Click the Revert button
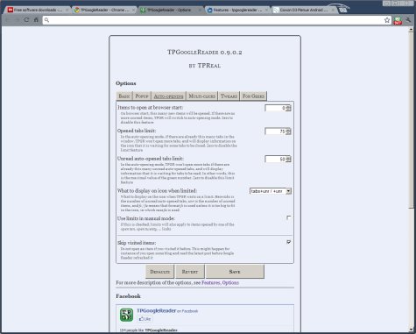 tap(190, 272)
